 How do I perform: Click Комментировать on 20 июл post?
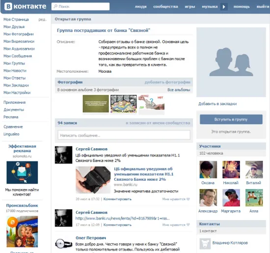coord(117,199)
